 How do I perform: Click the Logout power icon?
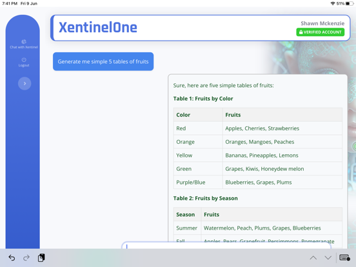click(x=24, y=60)
